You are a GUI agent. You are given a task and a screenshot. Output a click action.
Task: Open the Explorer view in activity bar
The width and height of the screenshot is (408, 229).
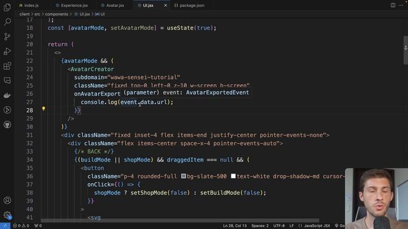pyautogui.click(x=7, y=7)
